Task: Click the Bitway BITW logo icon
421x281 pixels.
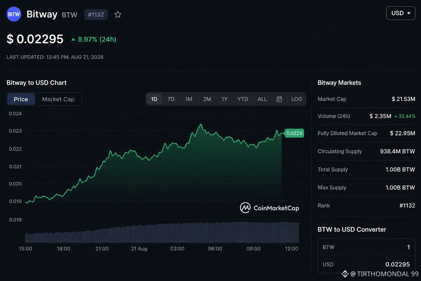Action: tap(14, 14)
